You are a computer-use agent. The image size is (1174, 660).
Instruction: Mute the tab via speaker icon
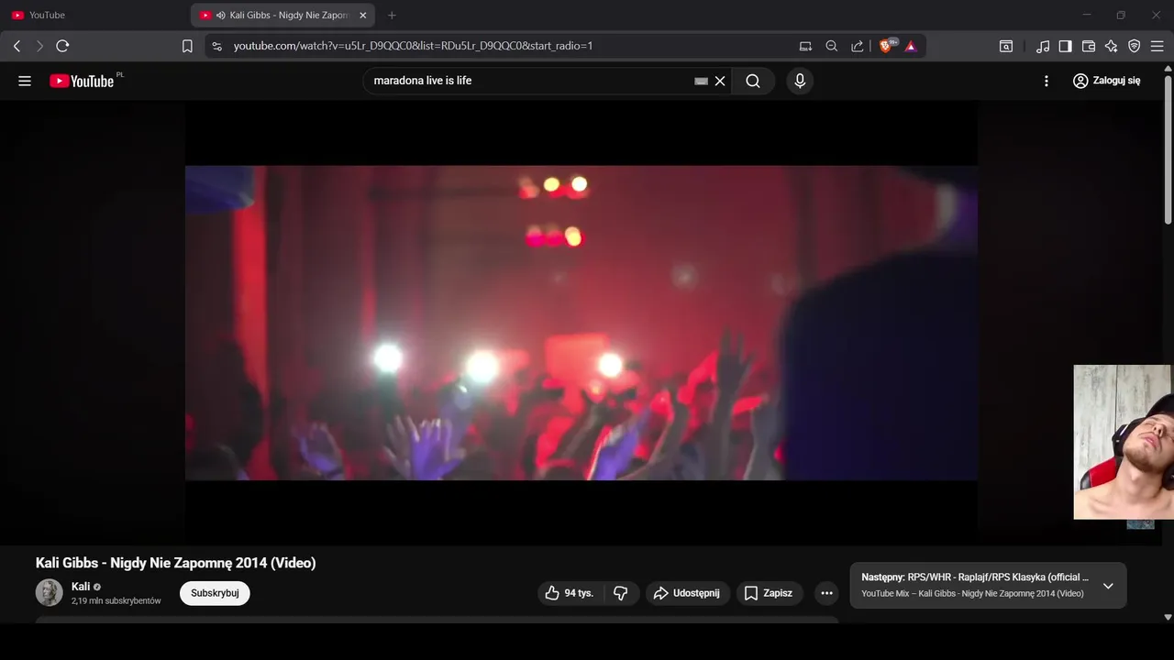(x=221, y=16)
